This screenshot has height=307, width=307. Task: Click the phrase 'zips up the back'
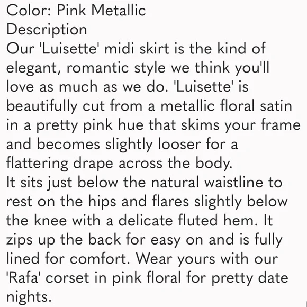pos(64,240)
